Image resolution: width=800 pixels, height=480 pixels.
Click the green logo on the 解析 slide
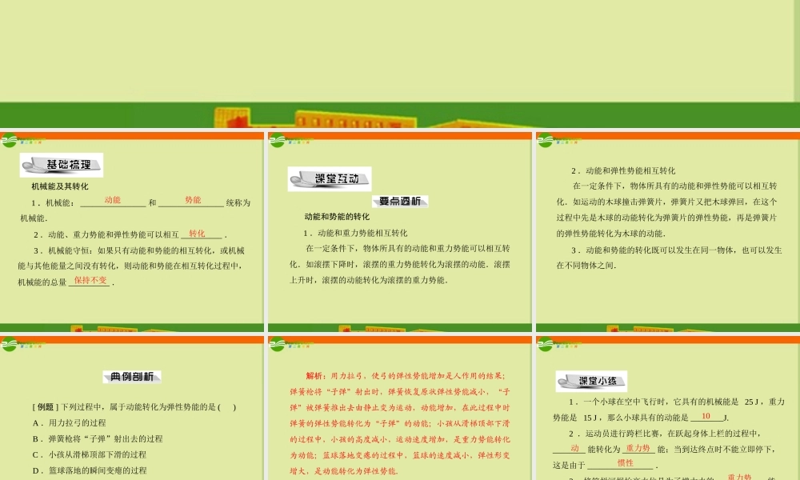click(277, 344)
